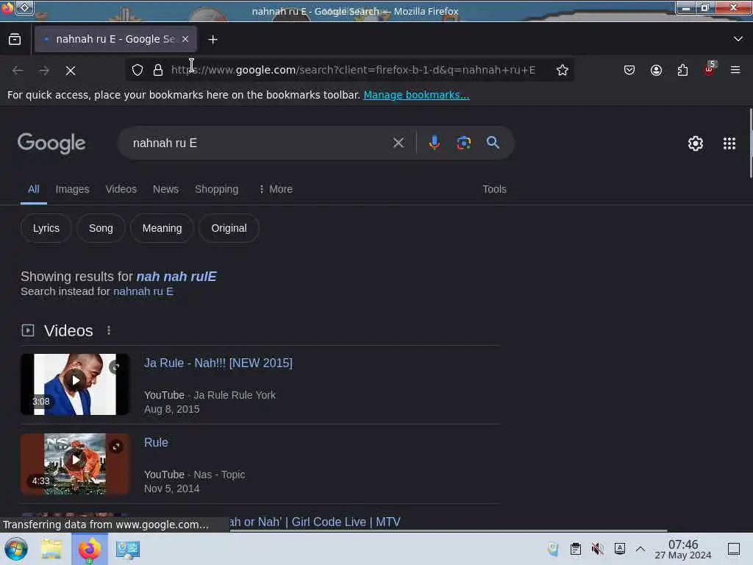This screenshot has height=565, width=753.
Task: Stop loading the page
Action: (71, 71)
